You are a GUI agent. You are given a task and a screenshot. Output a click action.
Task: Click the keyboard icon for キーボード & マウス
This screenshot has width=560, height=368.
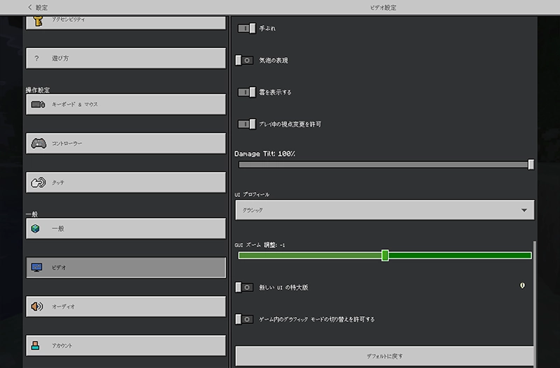(38, 104)
